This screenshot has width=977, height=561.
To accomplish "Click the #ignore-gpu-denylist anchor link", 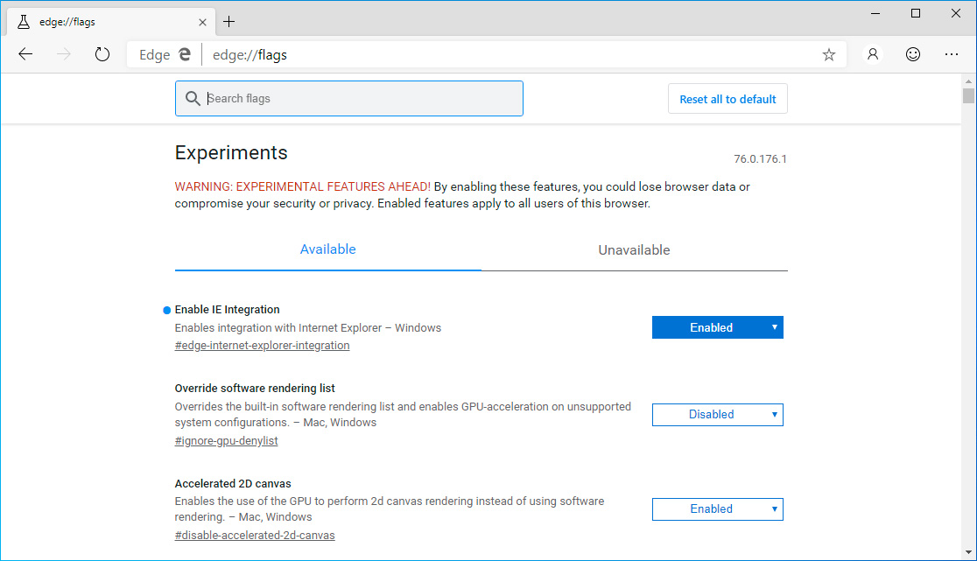I will pos(226,441).
